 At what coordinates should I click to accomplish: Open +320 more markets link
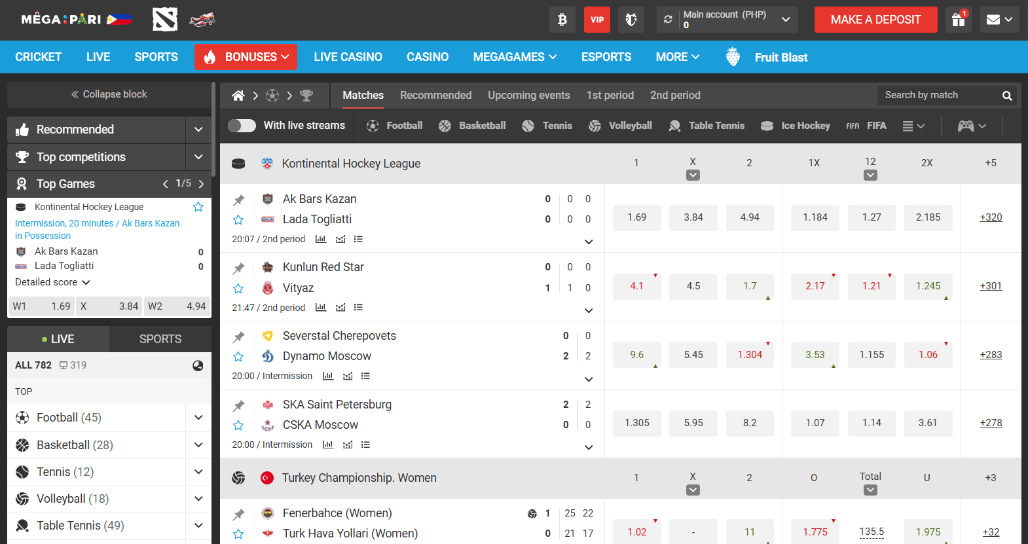tap(991, 217)
